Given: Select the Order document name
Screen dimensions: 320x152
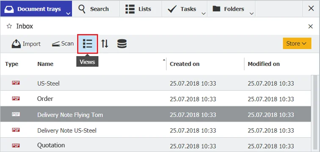Looking at the screenshot, I should tap(45, 99).
